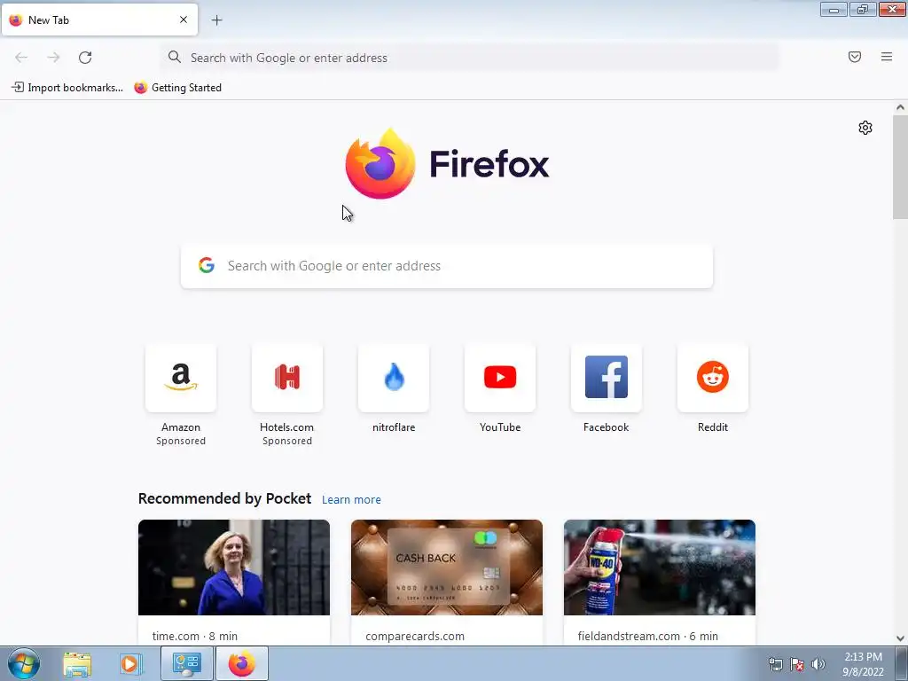Click the forward navigation arrow

[53, 58]
